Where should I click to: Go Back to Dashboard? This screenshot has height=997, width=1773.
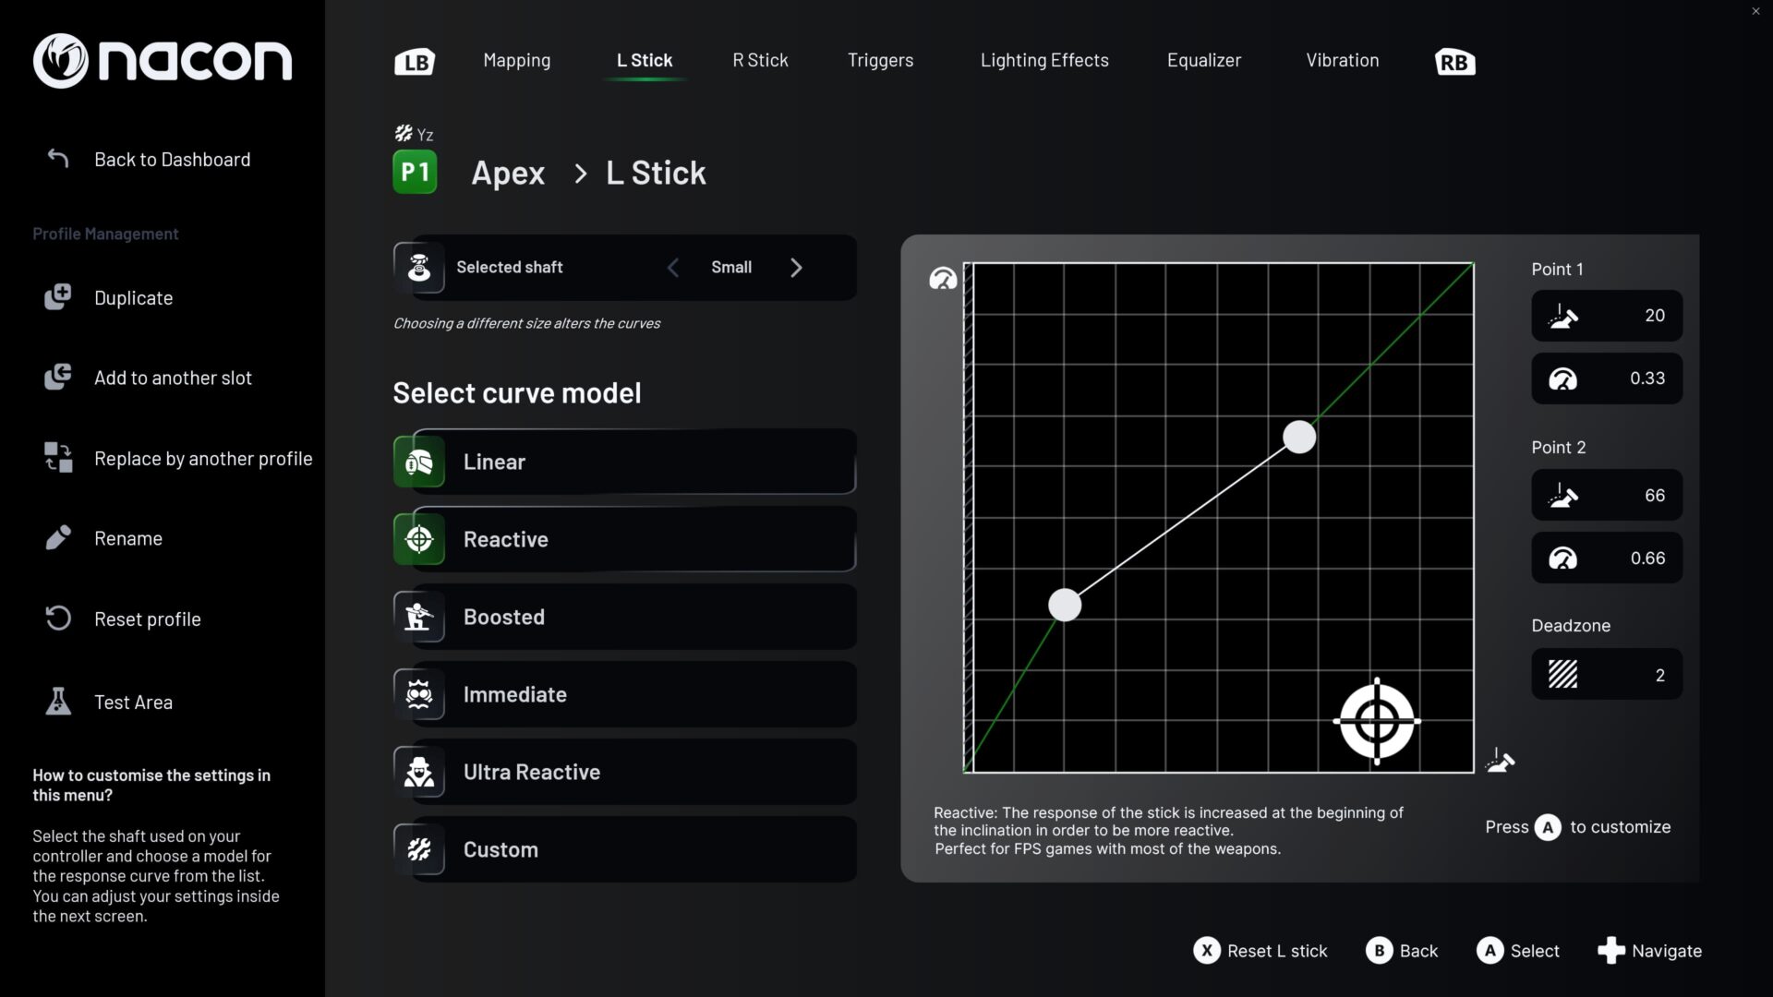click(172, 160)
